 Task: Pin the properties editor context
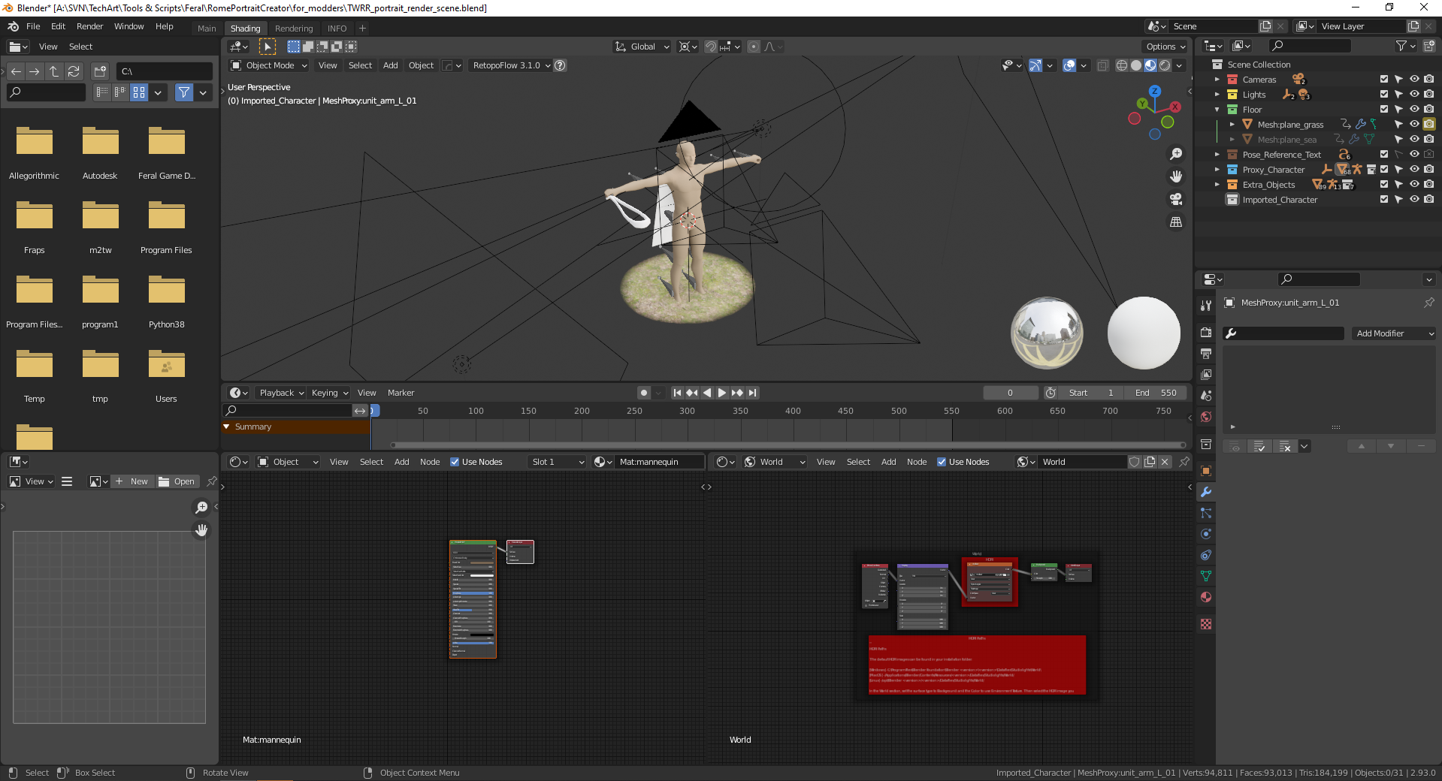(x=1429, y=303)
